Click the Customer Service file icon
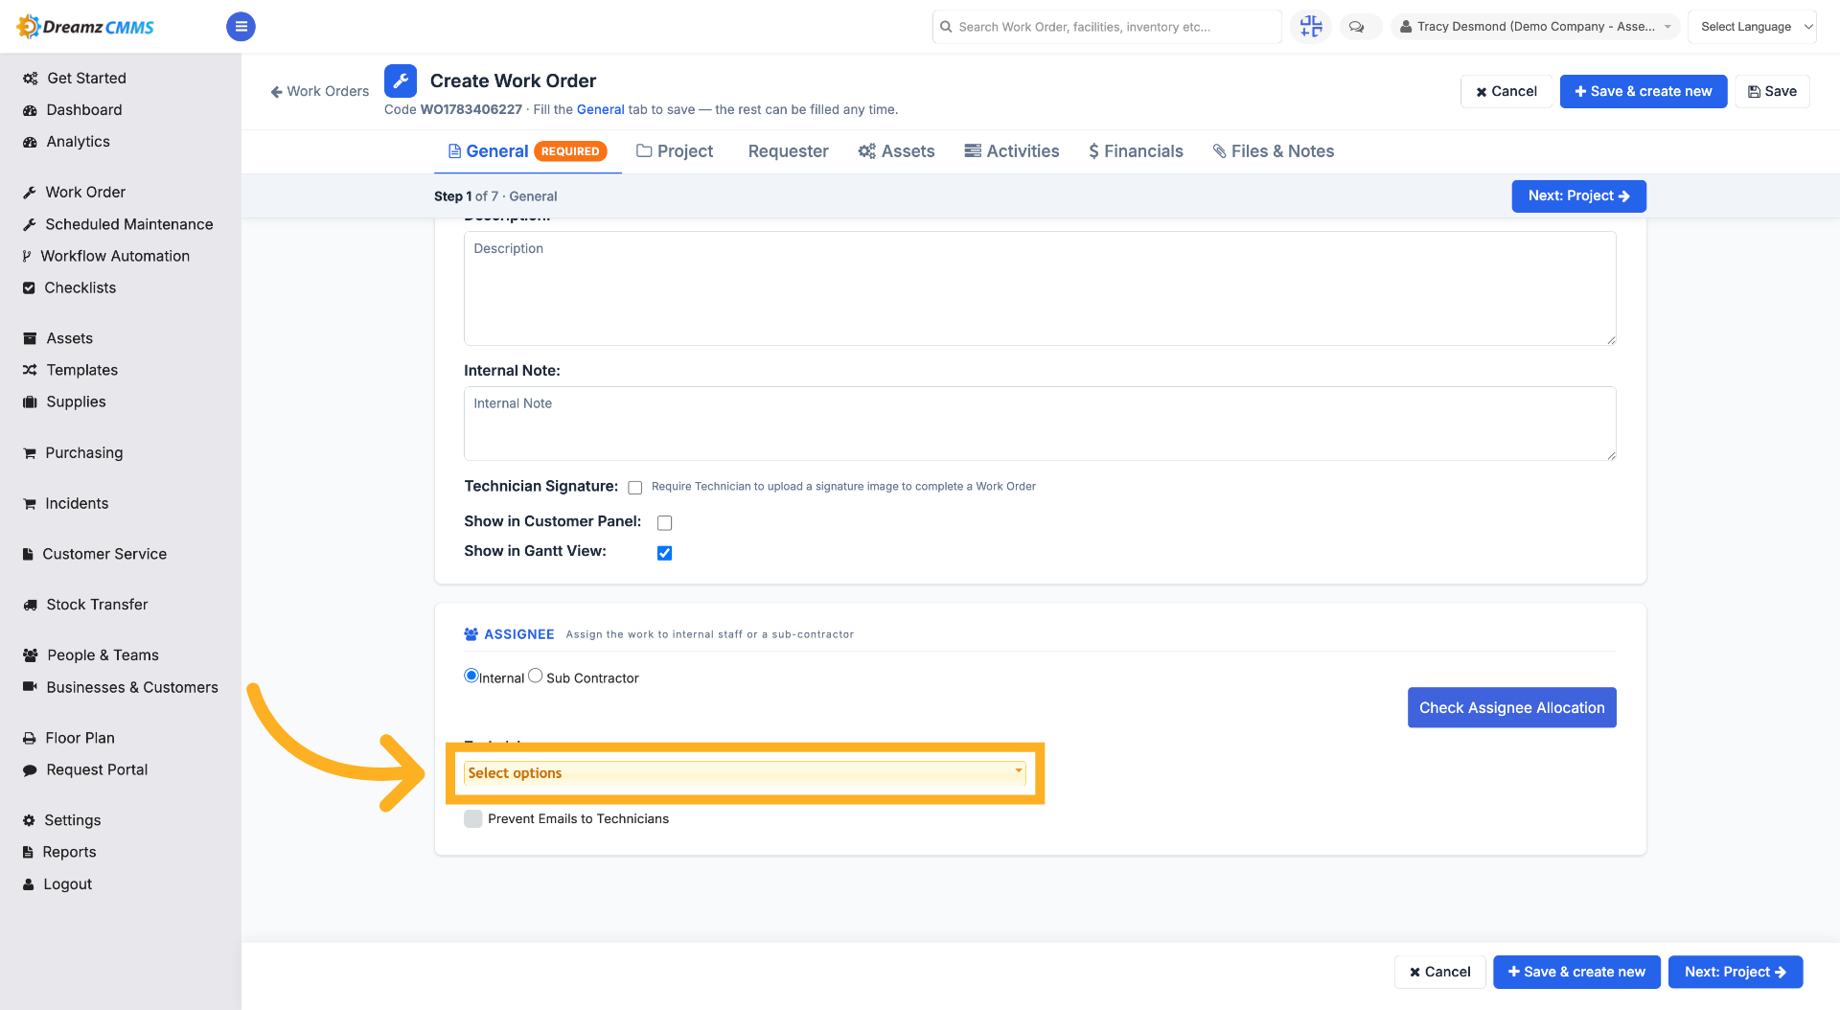Image resolution: width=1840 pixels, height=1010 pixels. 29,554
